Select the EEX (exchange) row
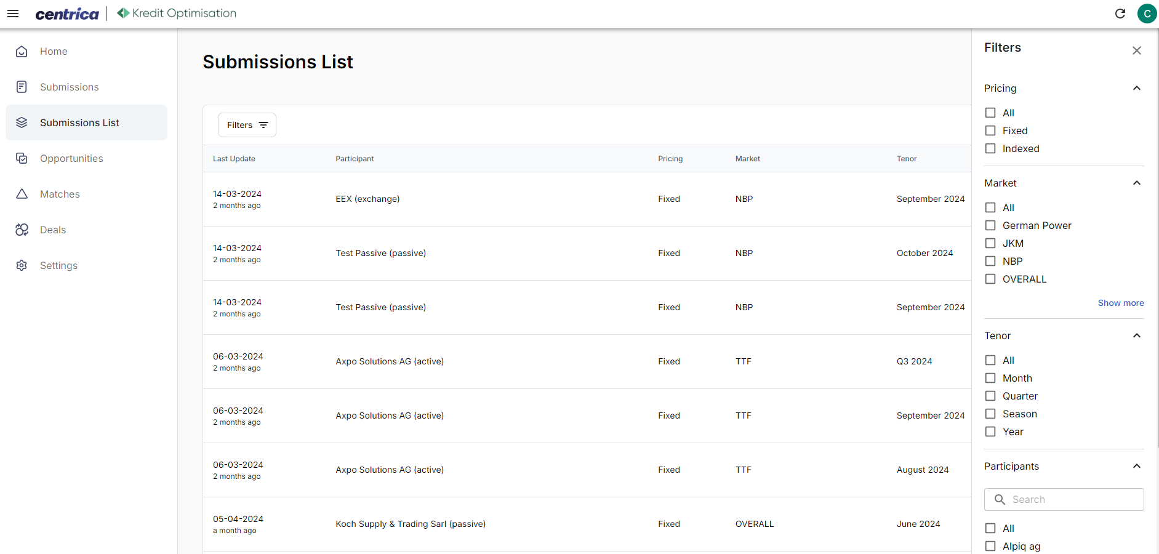Screen dimensions: 1159x554 click(x=587, y=199)
